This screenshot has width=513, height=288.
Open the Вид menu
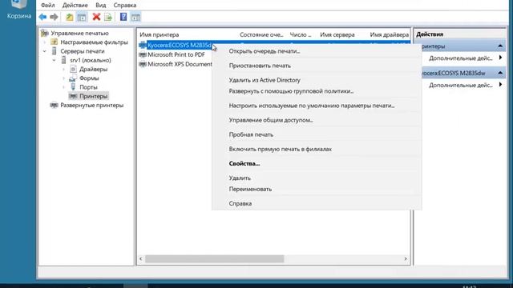101,6
